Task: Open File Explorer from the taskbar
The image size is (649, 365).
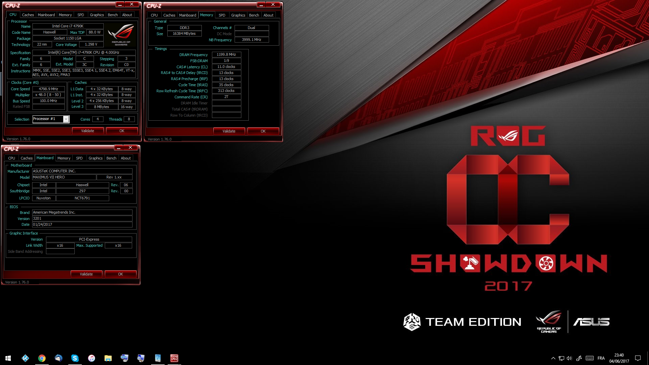Action: tap(108, 358)
